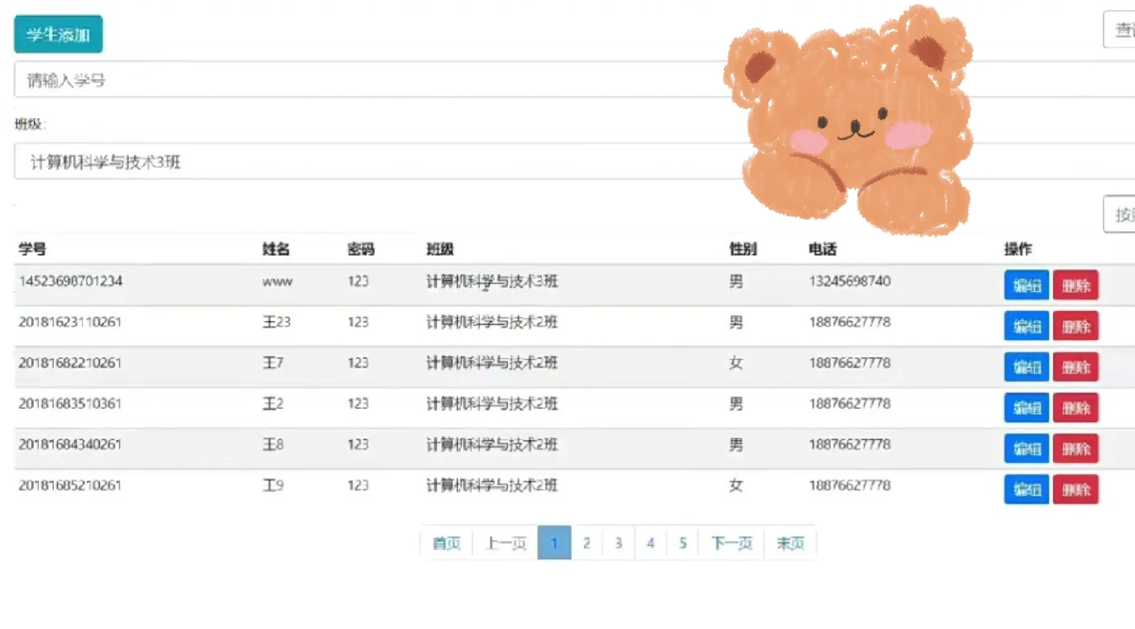
Task: Delete the student named www
Action: pos(1075,286)
